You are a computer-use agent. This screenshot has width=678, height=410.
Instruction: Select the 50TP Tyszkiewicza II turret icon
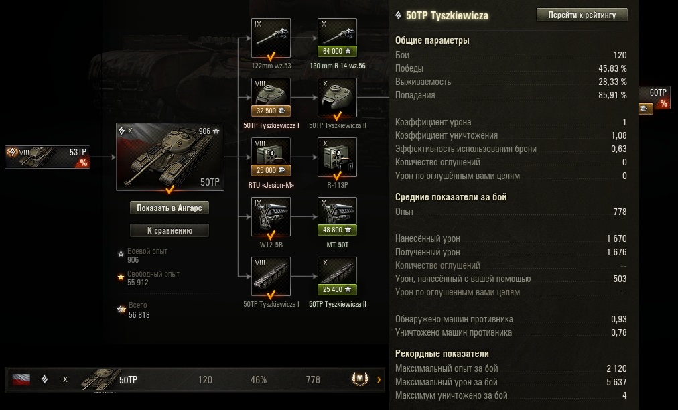[337, 98]
